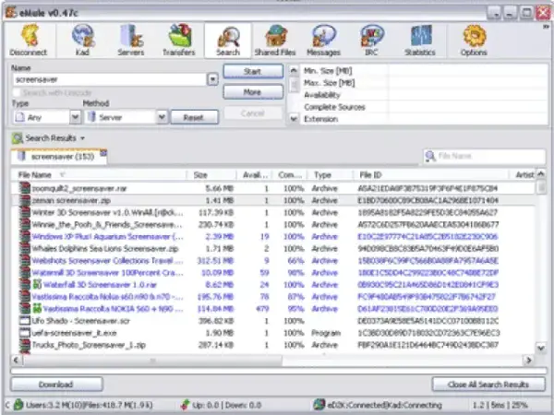Click the results list scroll-right arrow
Viewport: 554px width, 415px height.
[x=528, y=361]
